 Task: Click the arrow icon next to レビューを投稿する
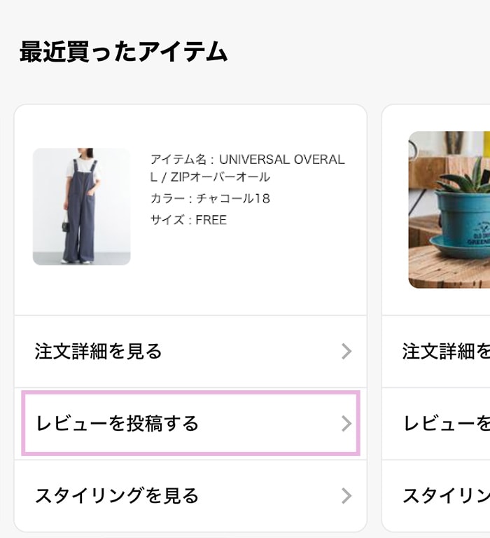[346, 423]
